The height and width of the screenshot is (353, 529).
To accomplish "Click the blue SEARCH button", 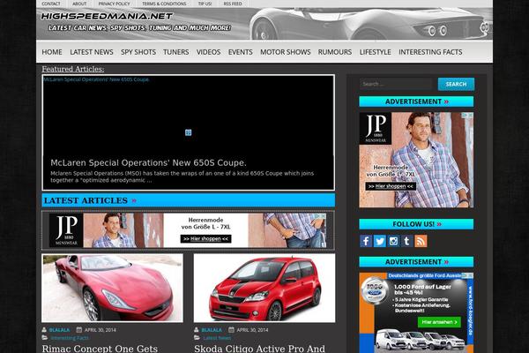I will pos(456,84).
